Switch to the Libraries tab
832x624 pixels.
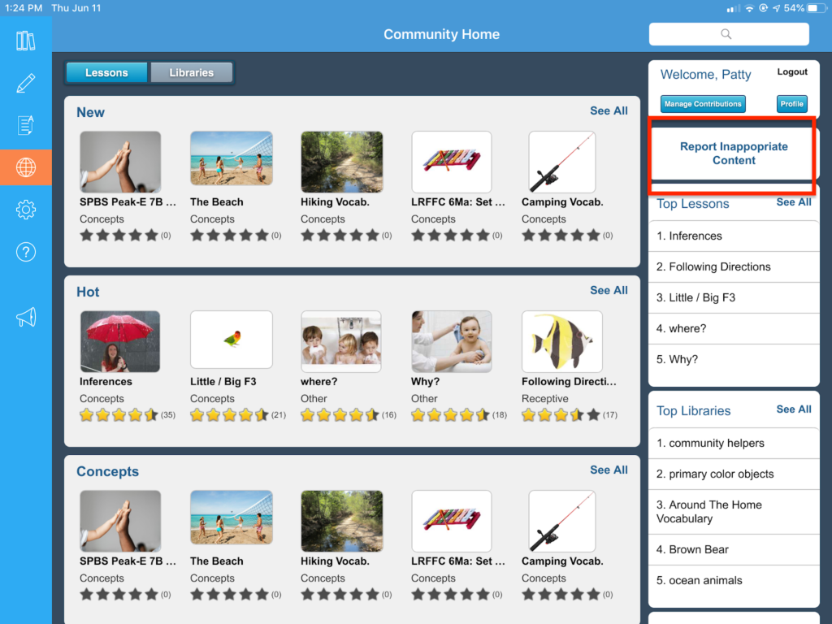coord(191,72)
